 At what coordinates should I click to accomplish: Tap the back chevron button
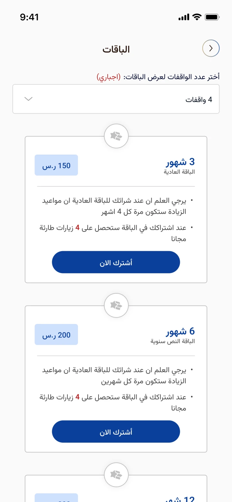pos(211,49)
